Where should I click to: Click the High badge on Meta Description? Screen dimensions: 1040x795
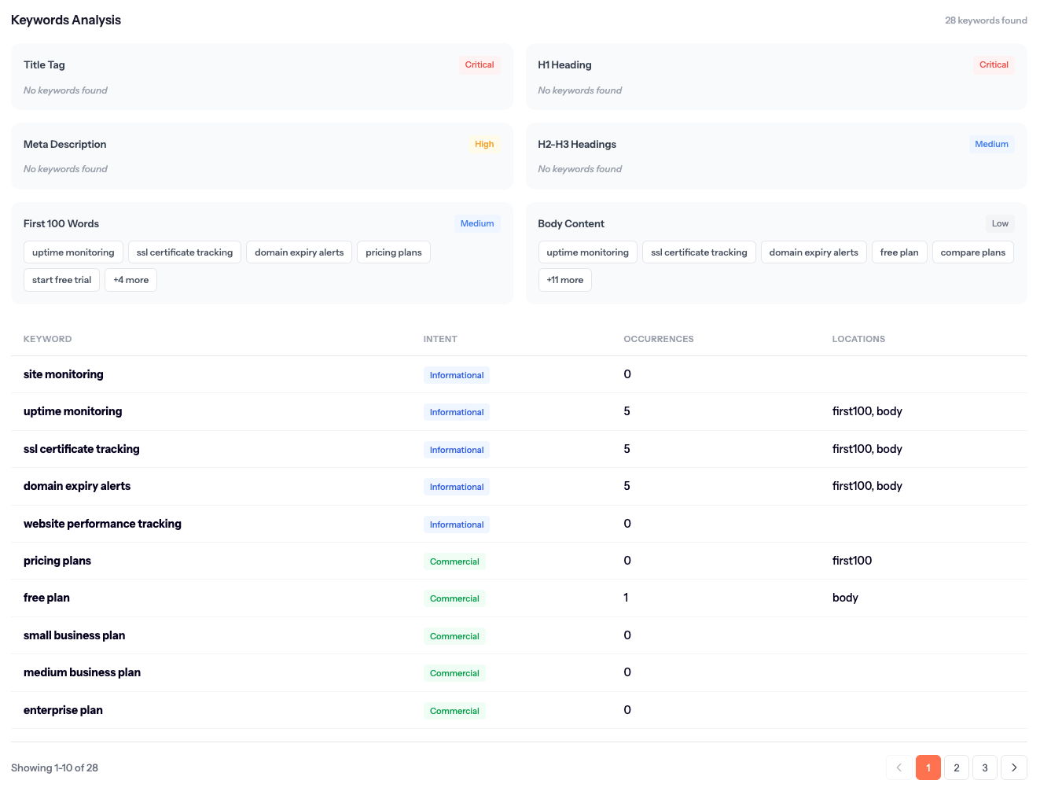483,144
